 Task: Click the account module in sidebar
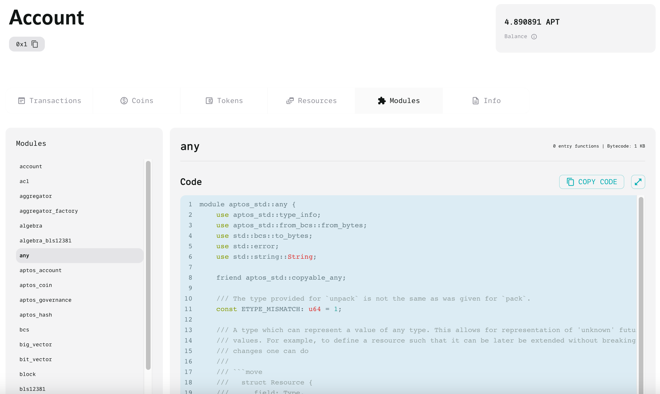[31, 166]
